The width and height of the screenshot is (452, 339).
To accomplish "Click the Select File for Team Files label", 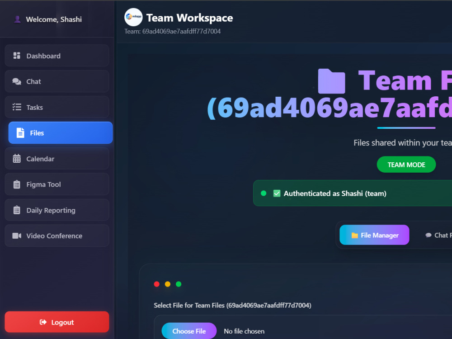I will point(232,305).
